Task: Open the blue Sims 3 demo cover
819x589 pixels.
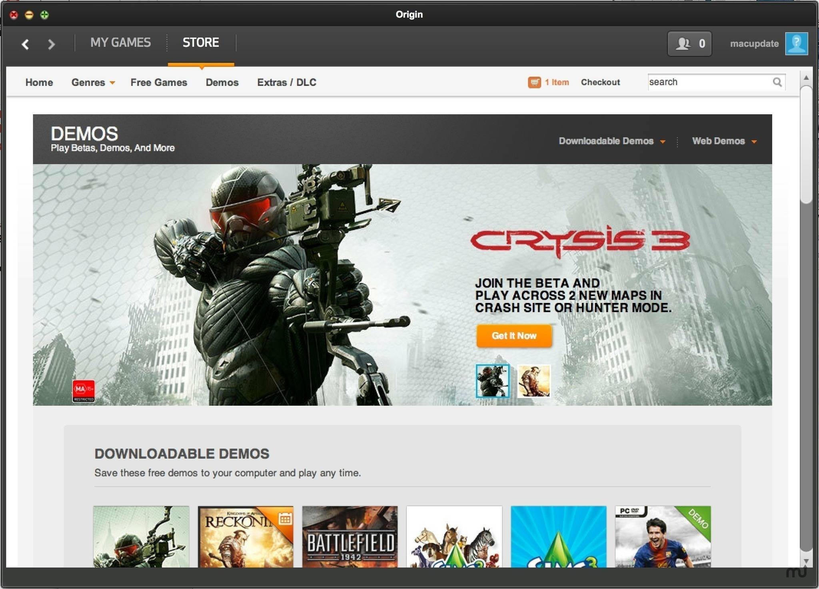Action: [559, 537]
